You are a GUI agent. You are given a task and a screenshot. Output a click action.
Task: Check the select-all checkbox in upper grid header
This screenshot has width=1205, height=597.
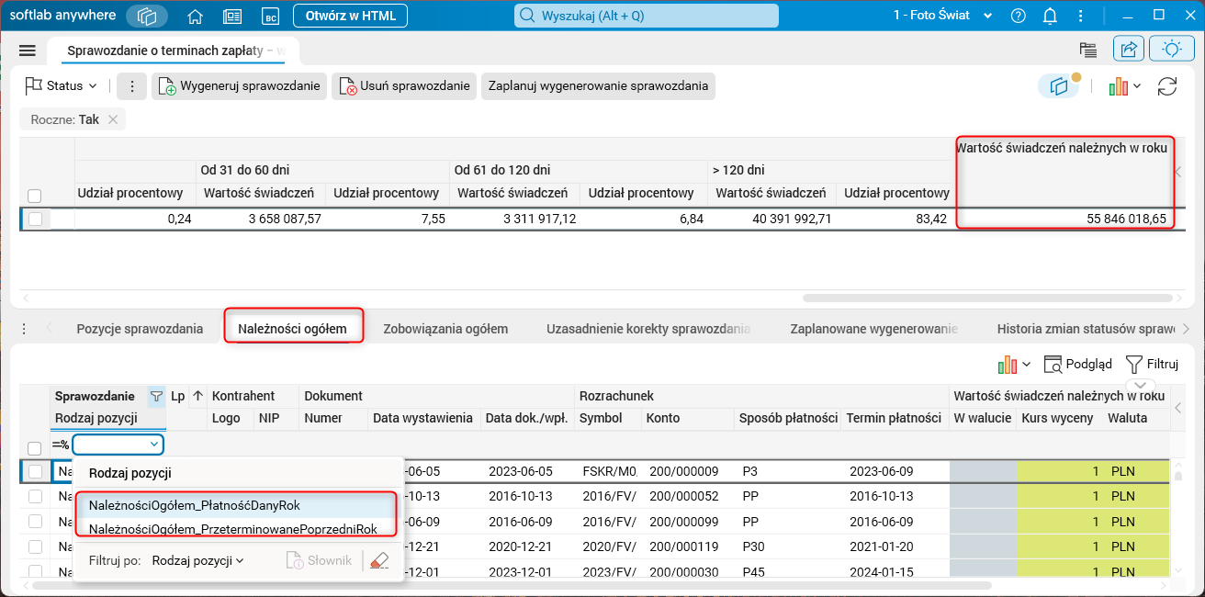click(x=35, y=196)
